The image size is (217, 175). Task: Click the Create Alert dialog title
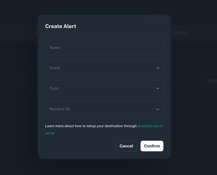tap(60, 26)
